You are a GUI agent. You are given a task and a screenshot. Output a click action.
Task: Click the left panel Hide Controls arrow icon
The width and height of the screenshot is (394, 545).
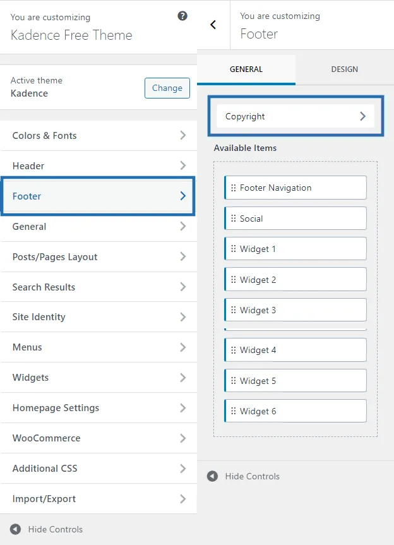pyautogui.click(x=15, y=529)
